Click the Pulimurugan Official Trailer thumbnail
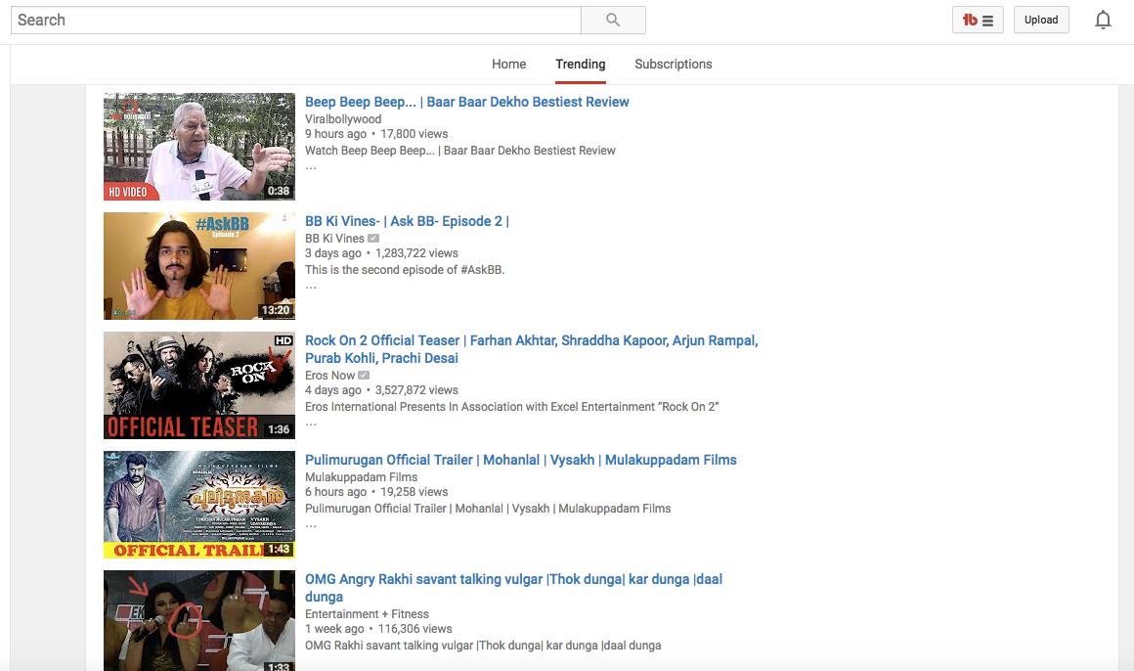 (198, 505)
